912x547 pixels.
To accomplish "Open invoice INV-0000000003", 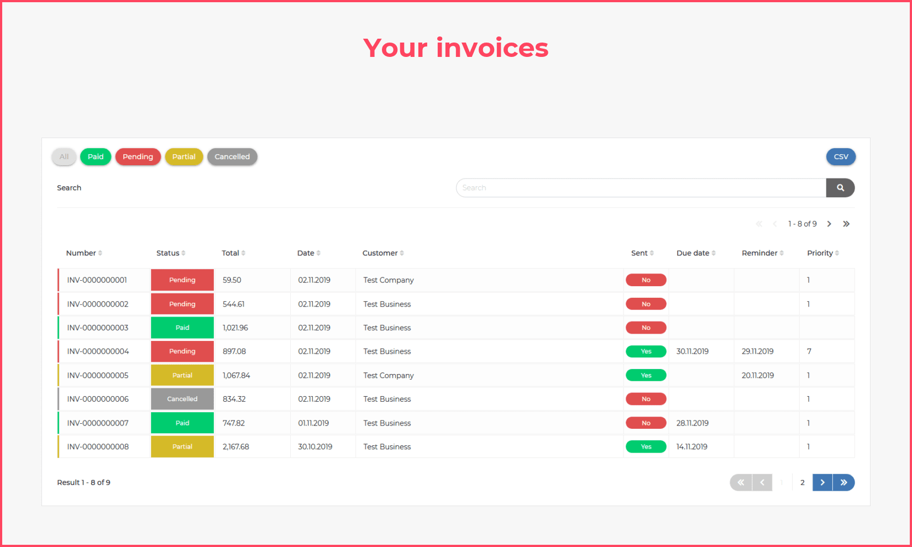I will 98,328.
